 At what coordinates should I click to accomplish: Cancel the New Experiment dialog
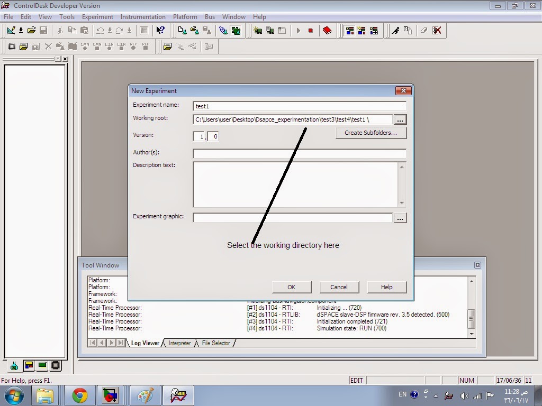click(339, 287)
